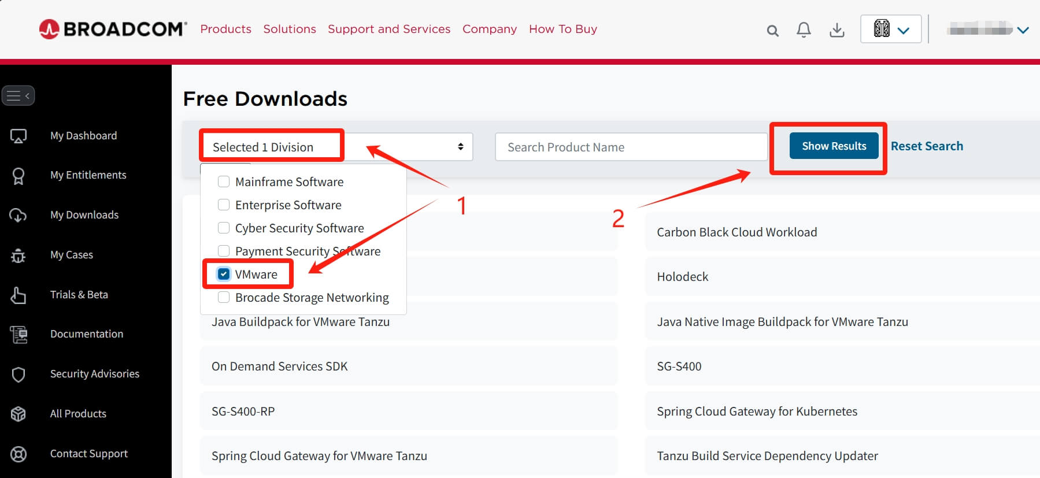Click the All Products cube icon
Screen dimensions: 1040x478
tap(18, 414)
